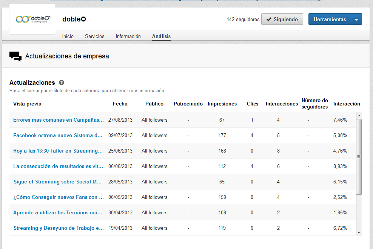Viewport: 373px width, 249px height.
Task: Open the Actualizaciones help question mark
Action: click(x=61, y=82)
